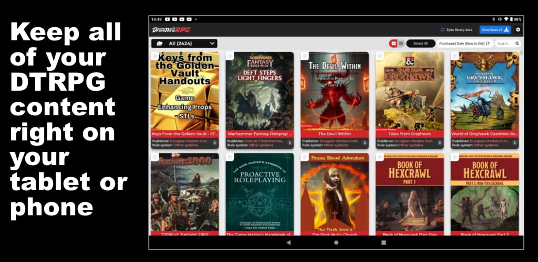Screen dimensions: 538x262
Task: Open the Purchased Date sort dropdown
Action: [464, 43]
